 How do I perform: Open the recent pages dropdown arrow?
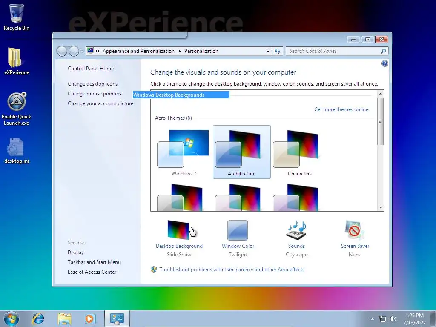pos(82,52)
